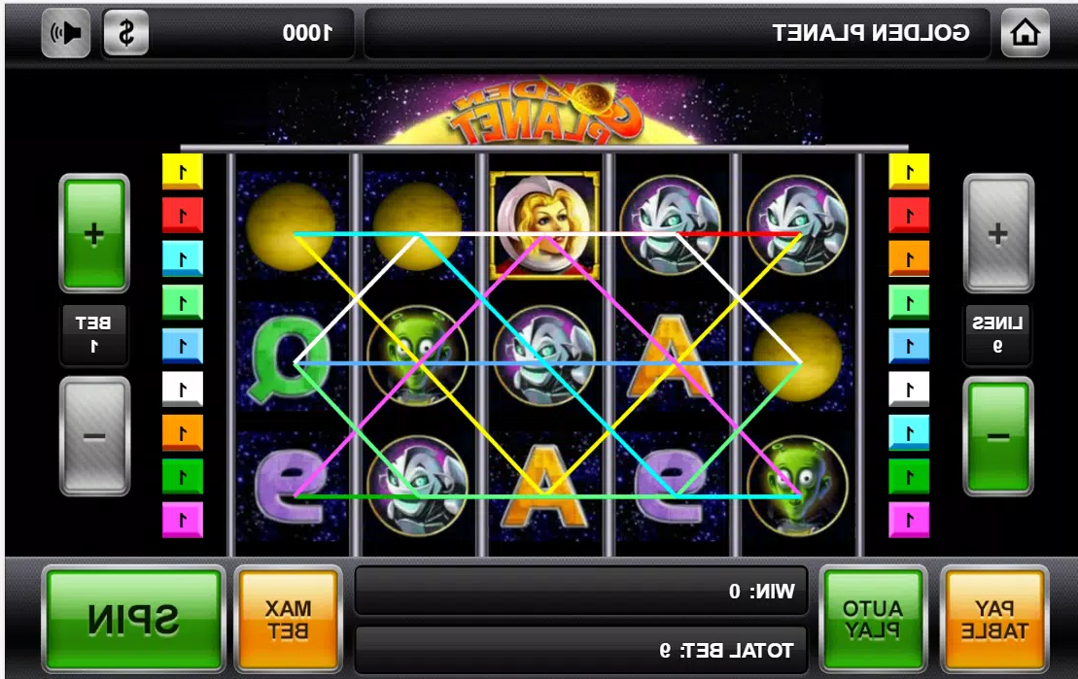The width and height of the screenshot is (1078, 679).
Task: Select the Max Bet button
Action: pos(288,619)
